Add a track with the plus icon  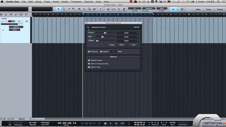[x=11, y=14]
